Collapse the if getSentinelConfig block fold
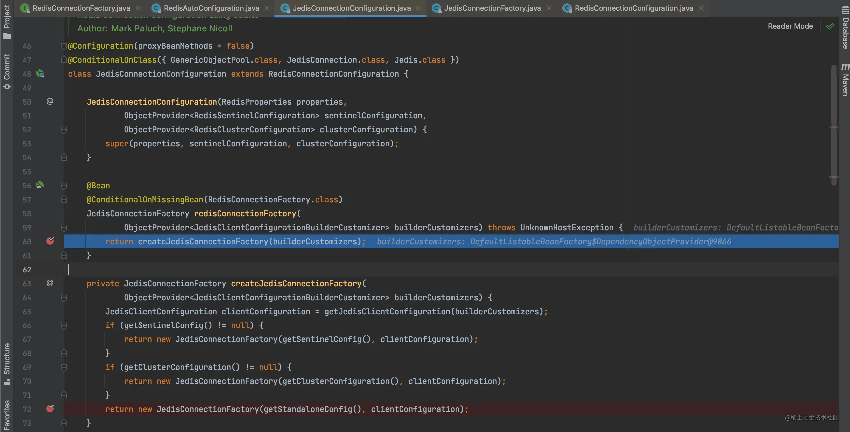Viewport: 850px width, 432px height. (x=64, y=325)
